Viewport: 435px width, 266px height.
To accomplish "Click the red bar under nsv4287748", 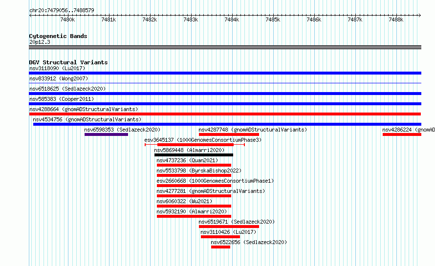I will pos(229,134).
